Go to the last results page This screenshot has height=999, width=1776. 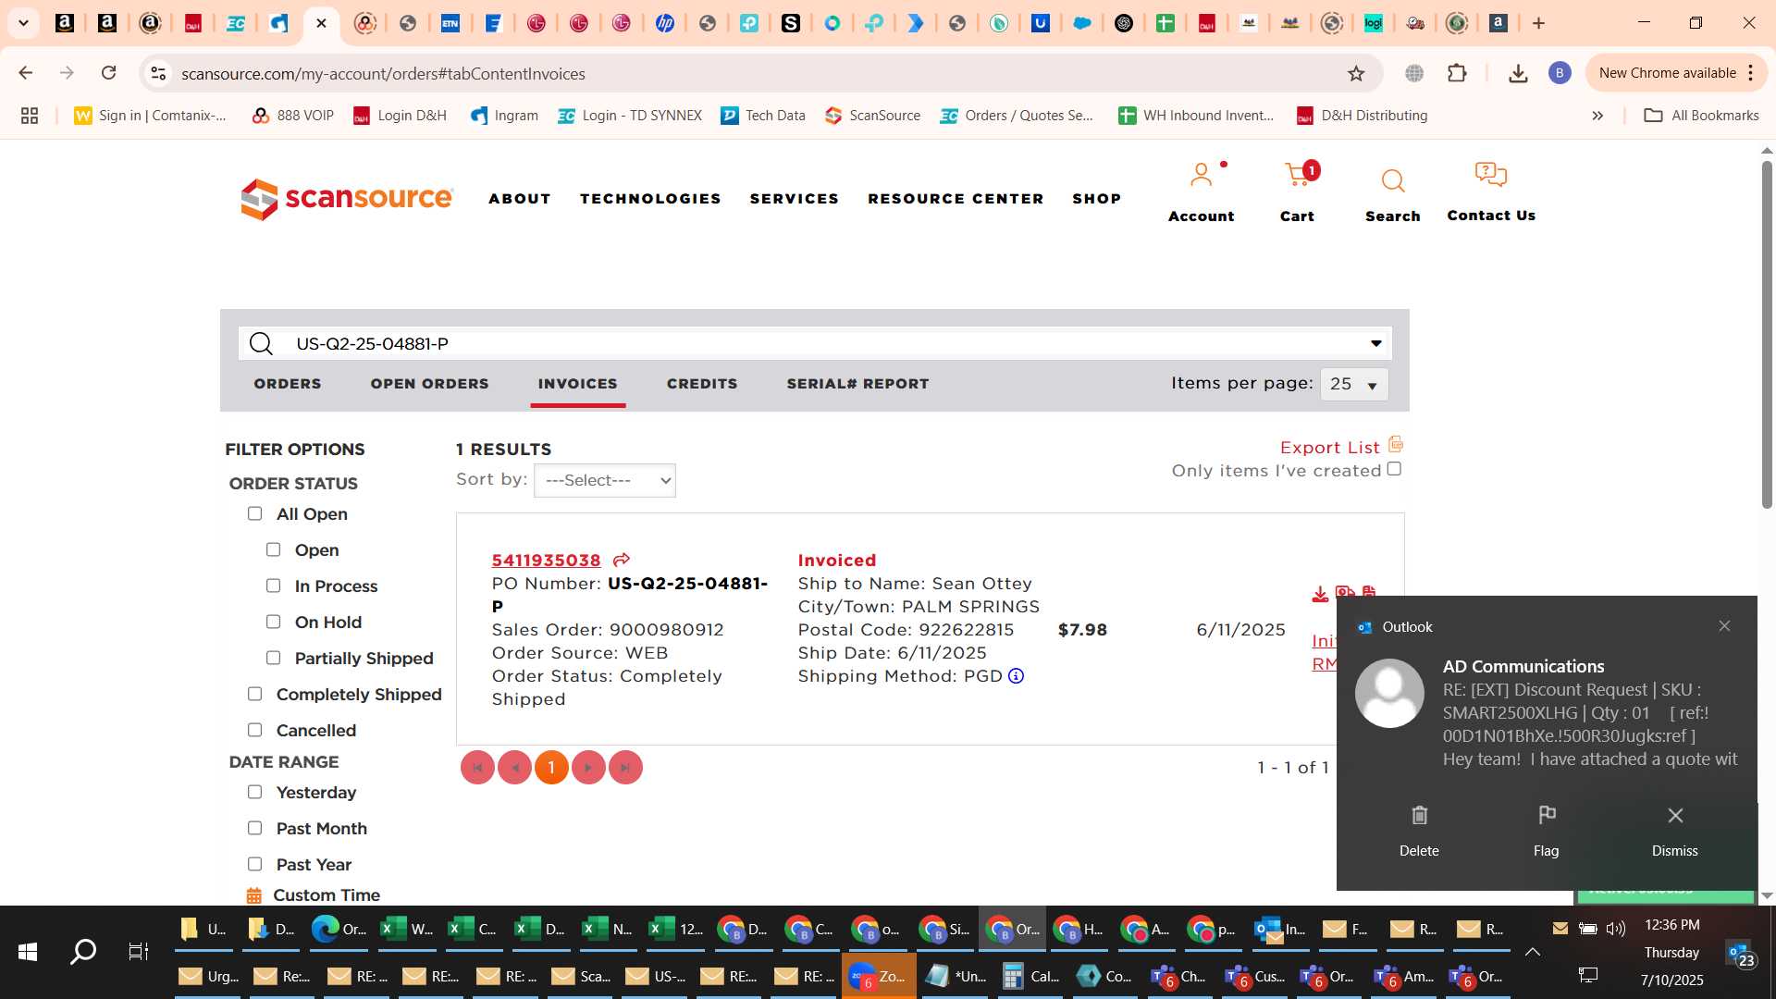(625, 768)
